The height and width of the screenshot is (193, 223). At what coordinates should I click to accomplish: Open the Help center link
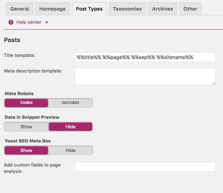[x=29, y=22]
